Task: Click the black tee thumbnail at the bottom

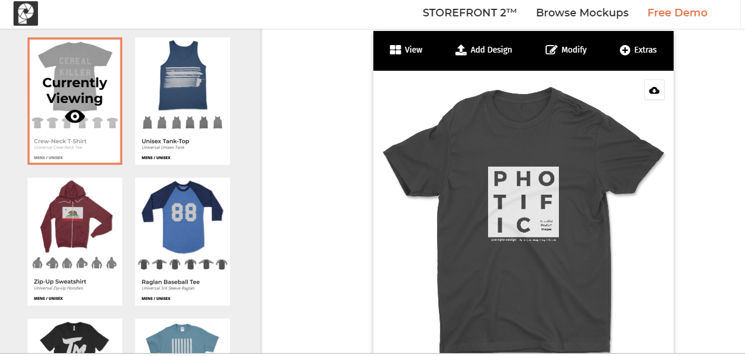Action: [74, 338]
